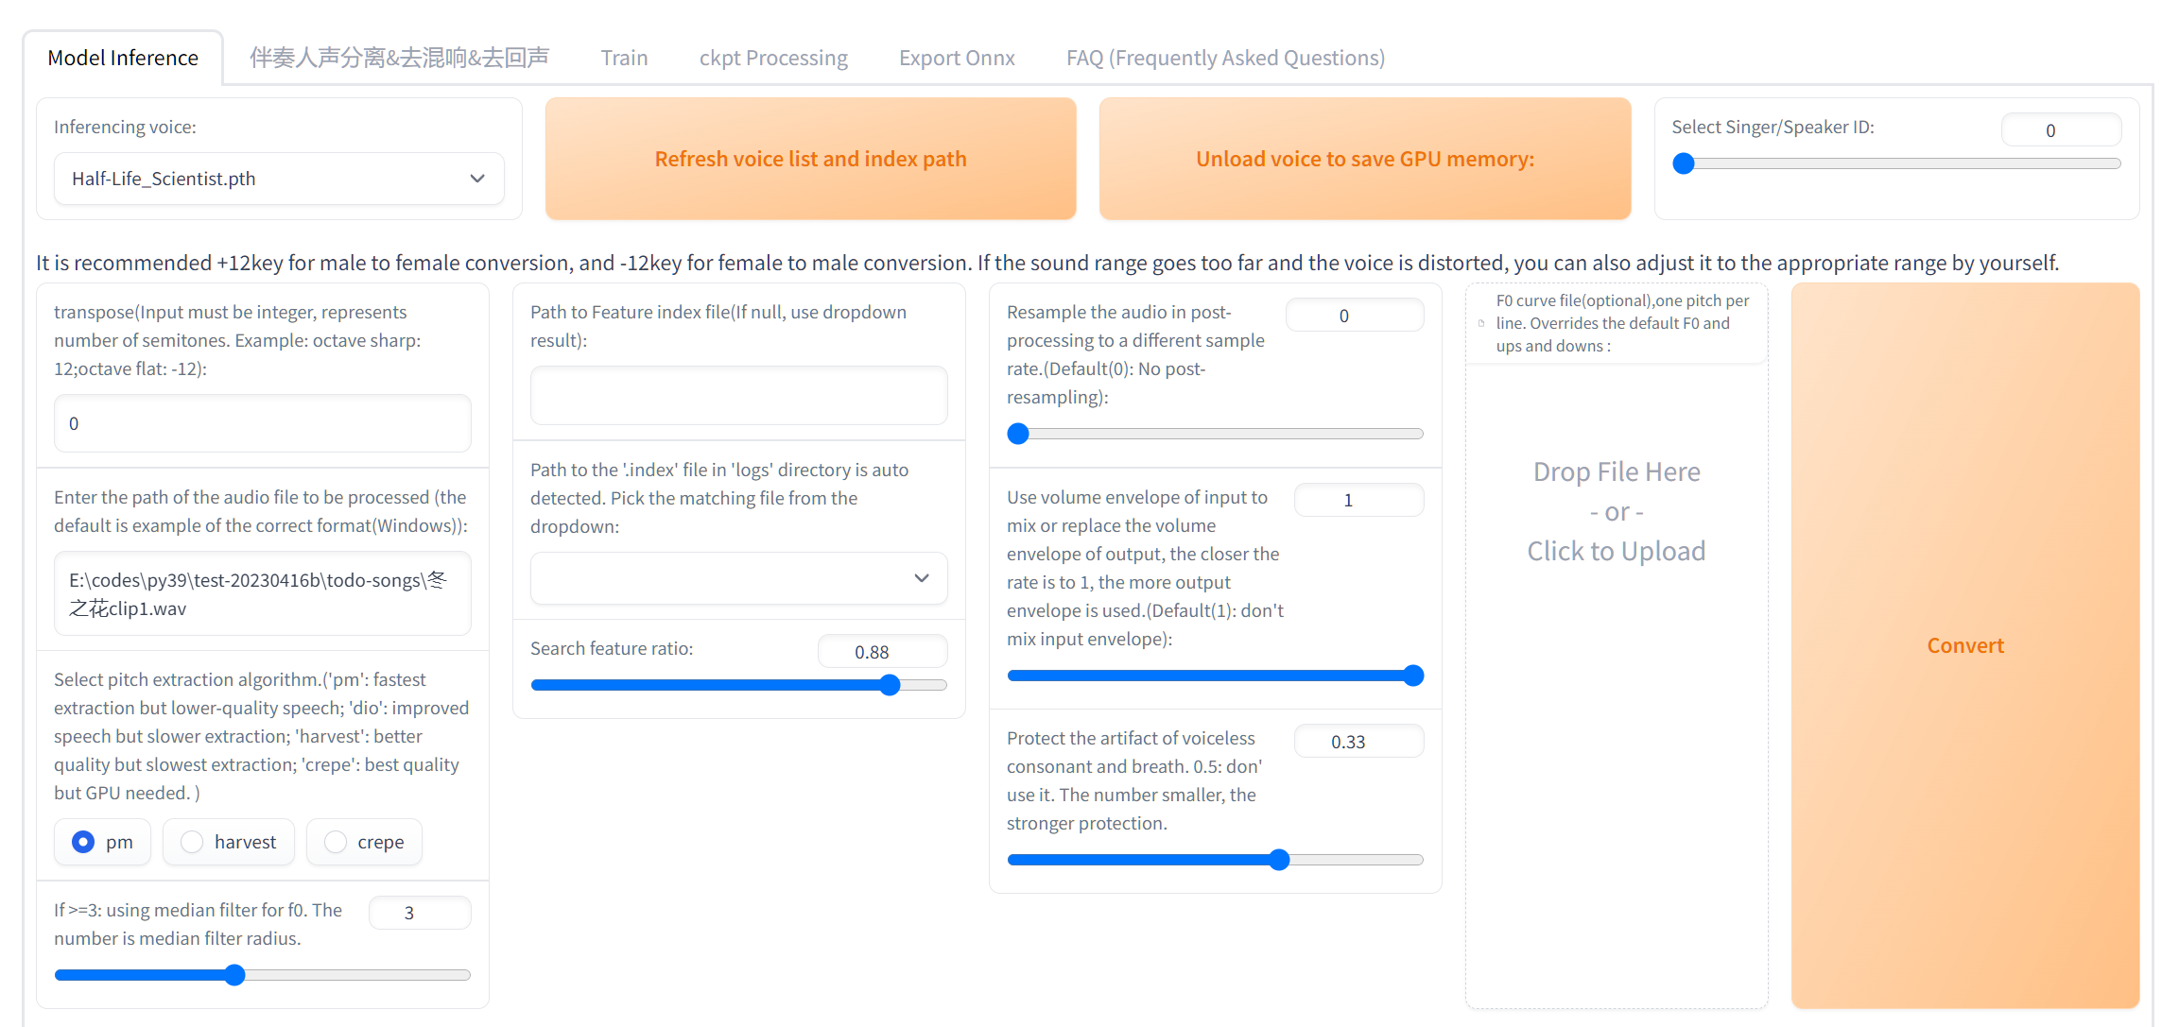Click the transpose semitones input field
This screenshot has width=2162, height=1027.
tap(262, 423)
